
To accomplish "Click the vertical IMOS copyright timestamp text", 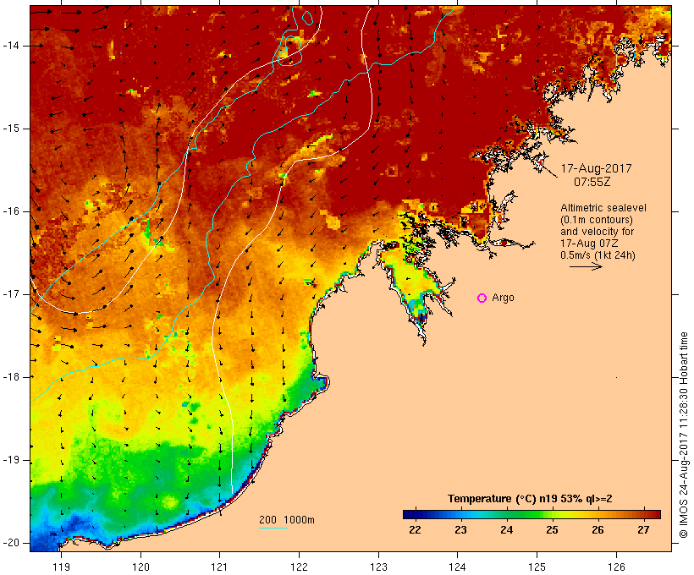I will (684, 435).
